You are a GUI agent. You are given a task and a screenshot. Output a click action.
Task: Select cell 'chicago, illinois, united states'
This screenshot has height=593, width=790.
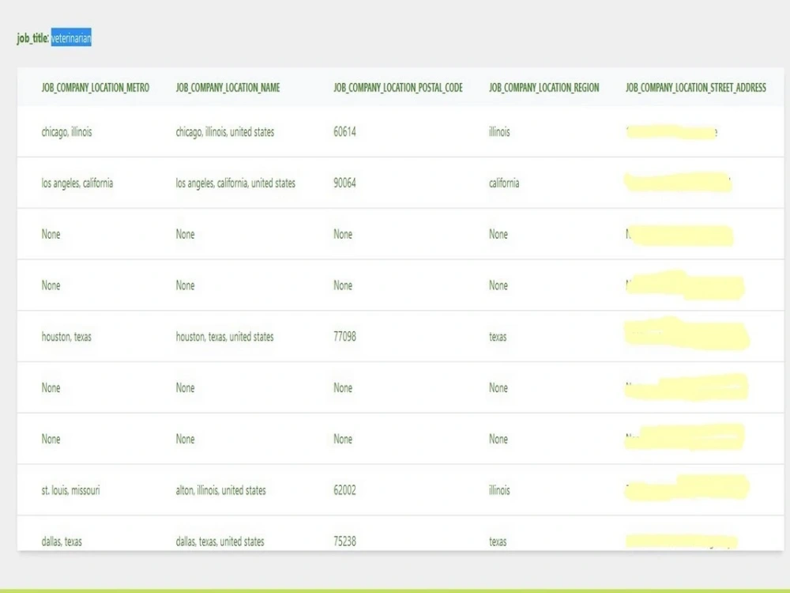coord(224,132)
